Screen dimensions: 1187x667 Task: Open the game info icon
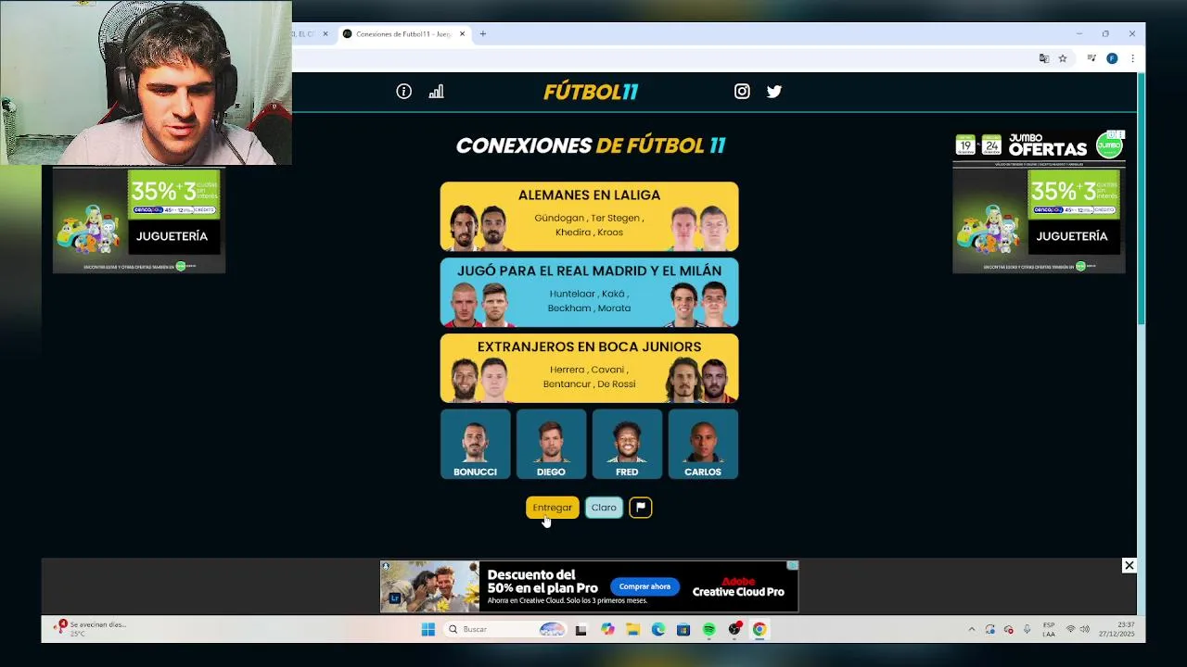pyautogui.click(x=403, y=92)
